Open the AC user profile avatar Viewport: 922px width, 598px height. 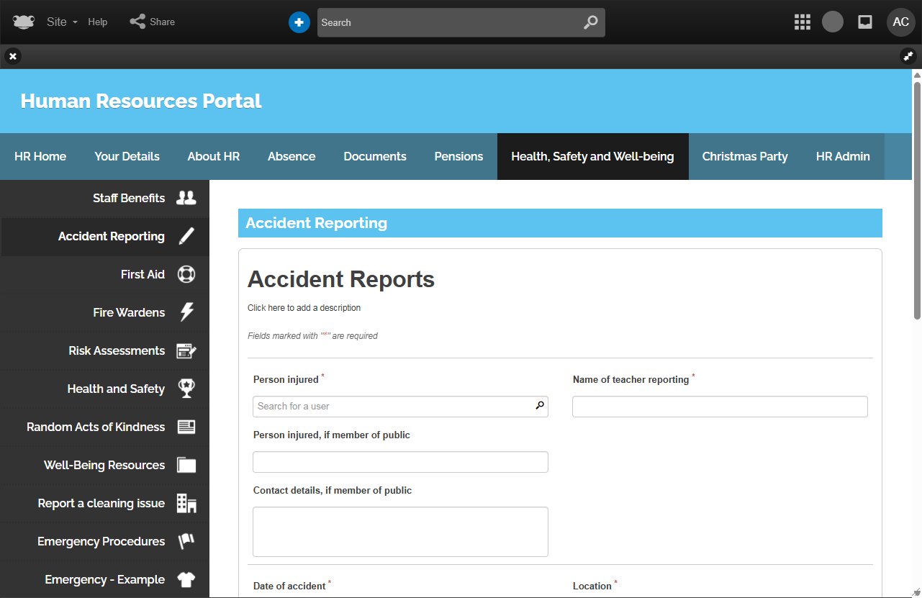pos(900,22)
